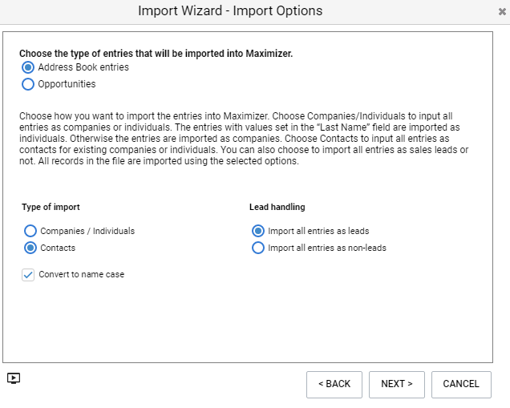The image size is (510, 408).
Task: Select Address Book entries radio button
Action: coord(28,67)
